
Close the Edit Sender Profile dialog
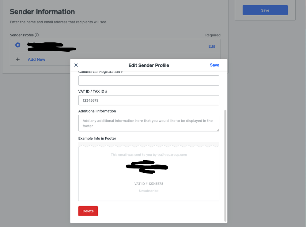(76, 65)
